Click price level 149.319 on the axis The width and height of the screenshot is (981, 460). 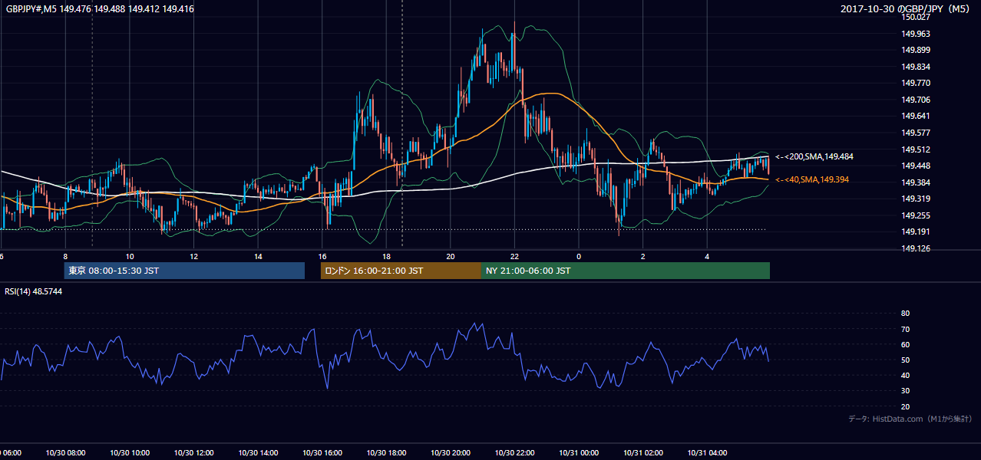(917, 199)
